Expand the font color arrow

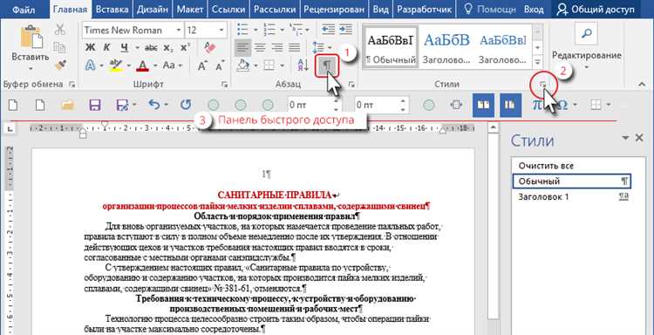click(154, 65)
